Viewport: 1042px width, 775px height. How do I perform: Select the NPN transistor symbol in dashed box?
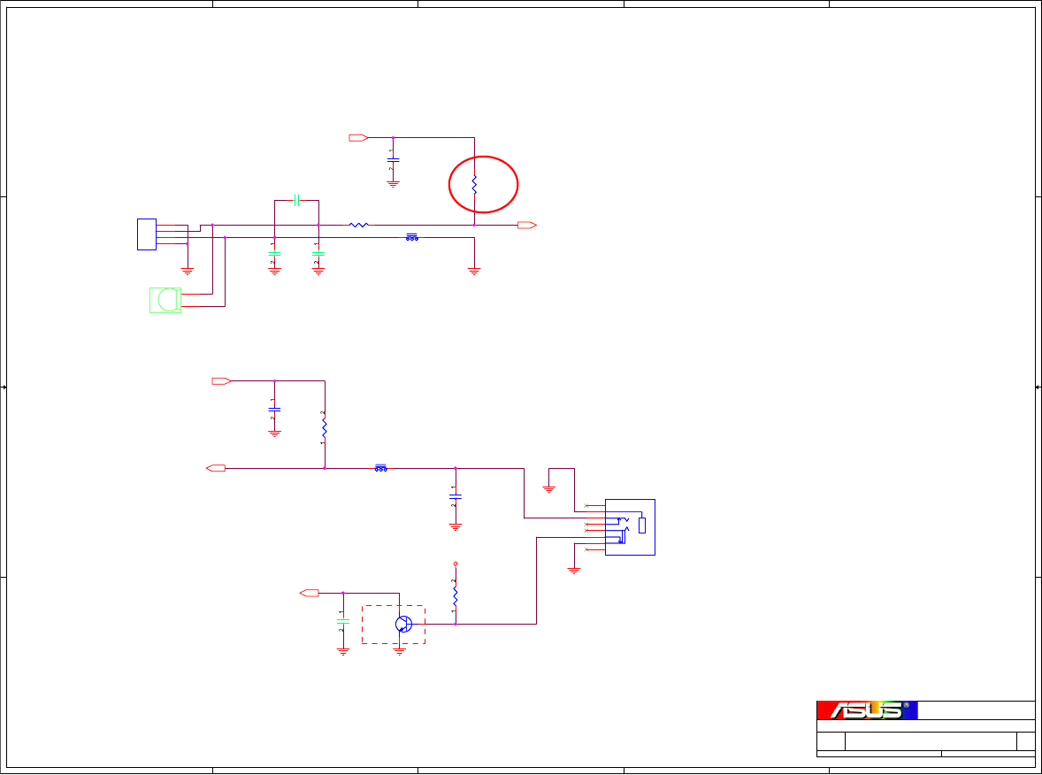[403, 624]
